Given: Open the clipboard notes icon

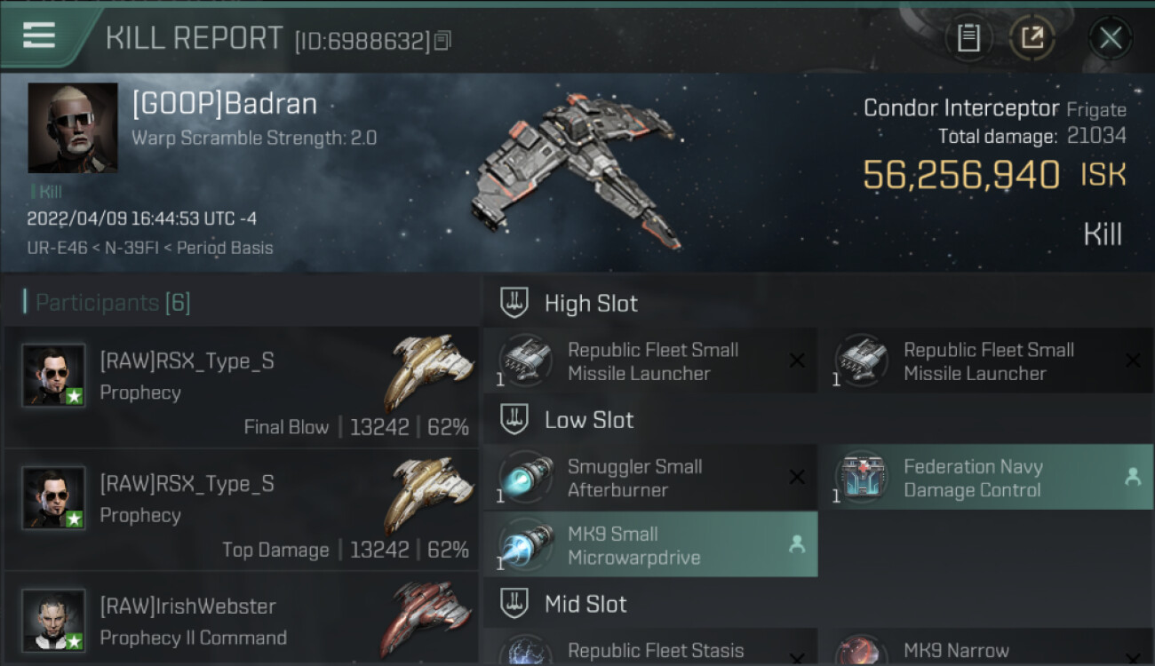Looking at the screenshot, I should tap(968, 38).
